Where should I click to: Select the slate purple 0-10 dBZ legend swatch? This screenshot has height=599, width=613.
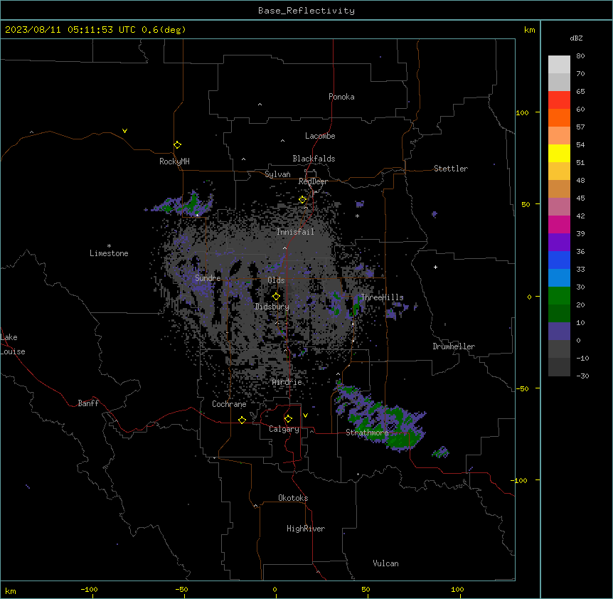(559, 332)
